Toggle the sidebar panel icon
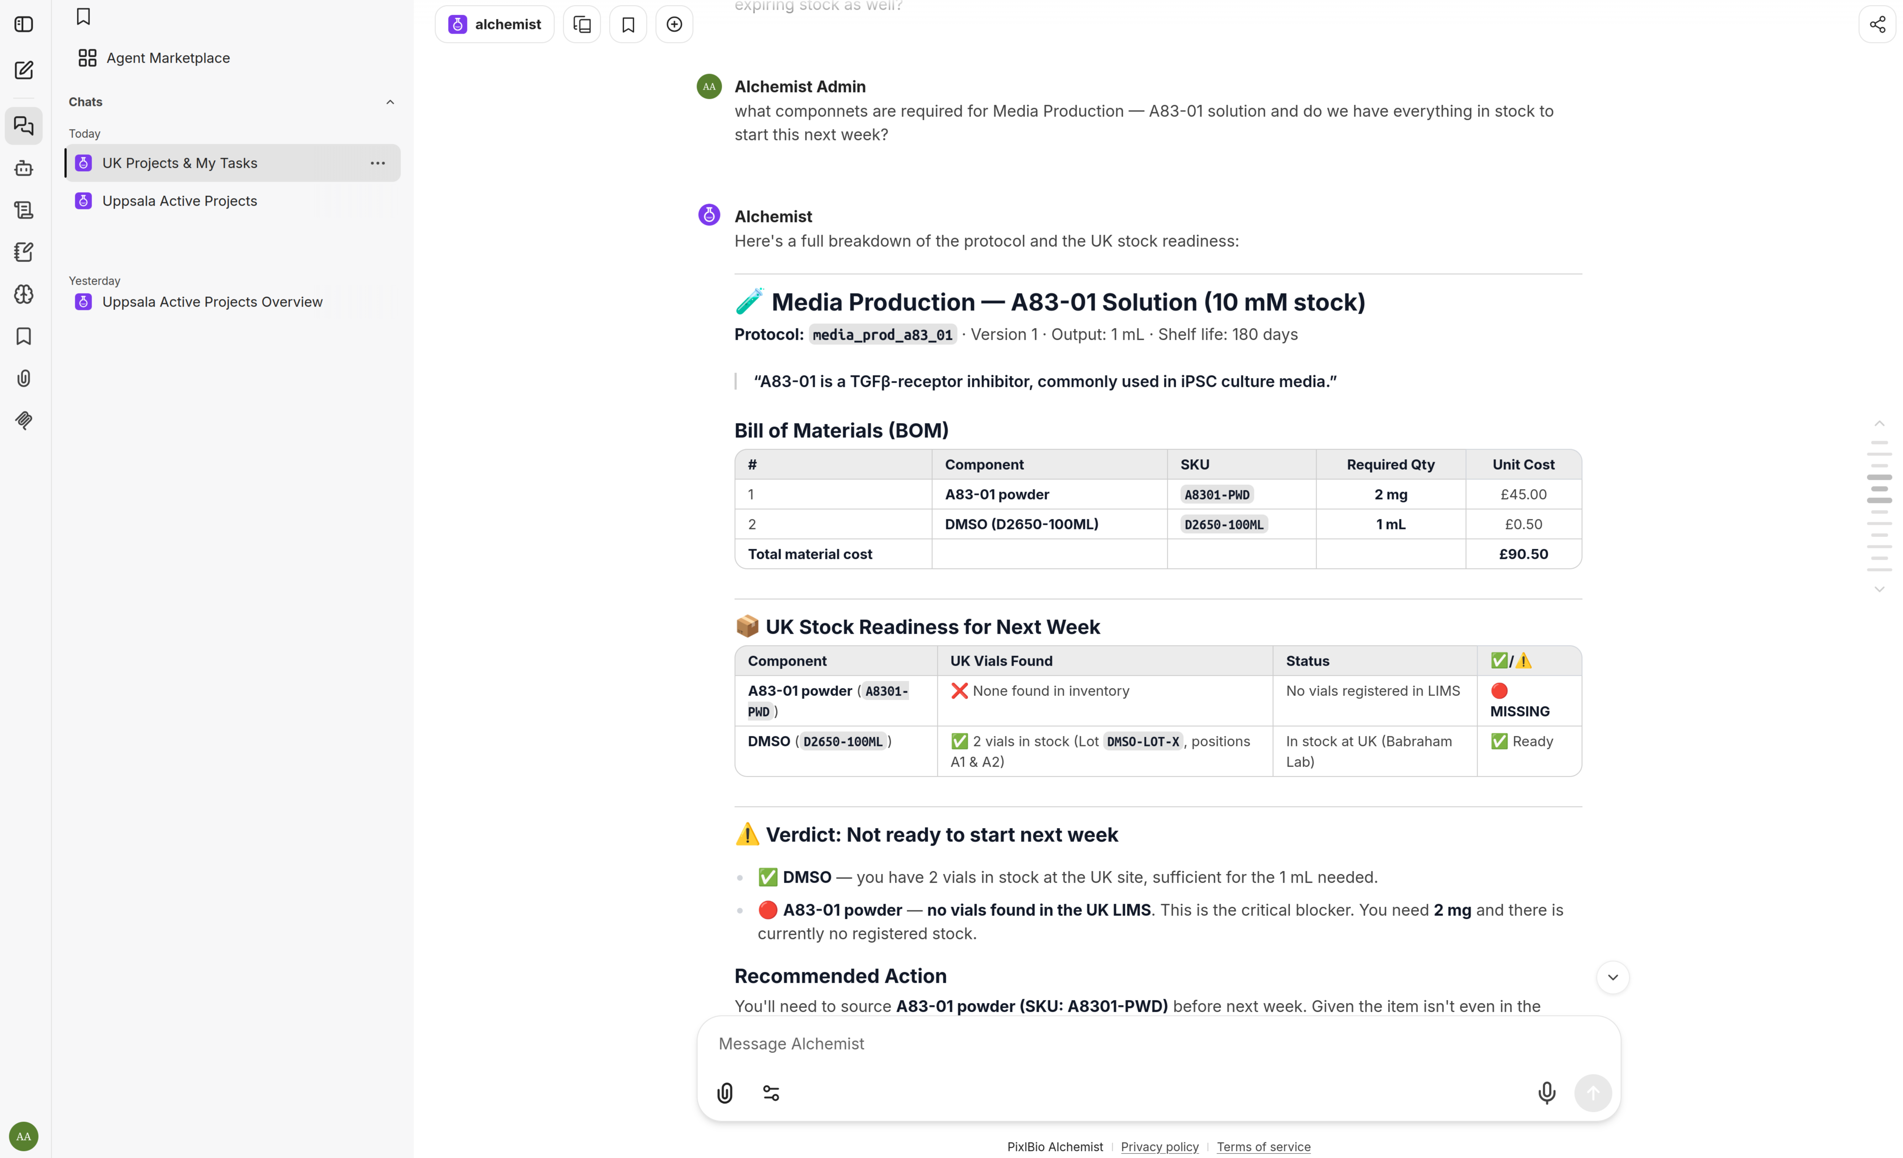The image size is (1903, 1158). pos(24,24)
